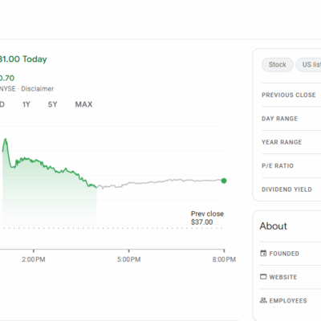This screenshot has height=321, width=321.
Task: Select the 1Y chart range
Action: [26, 104]
